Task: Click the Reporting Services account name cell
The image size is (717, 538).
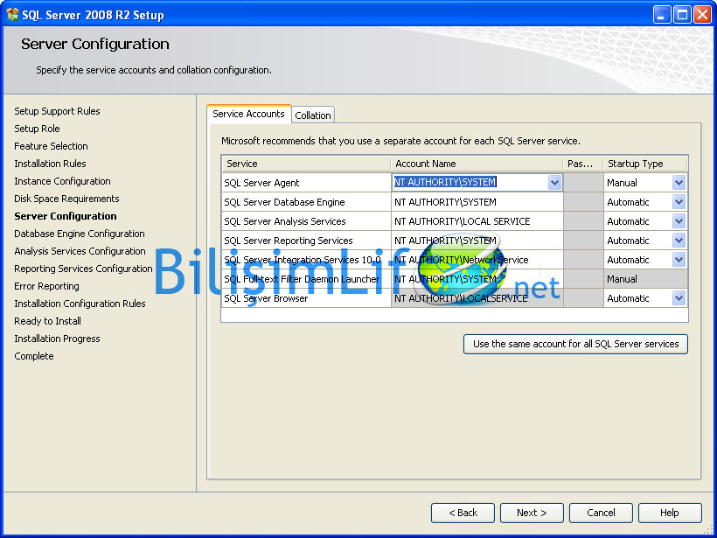Action: click(477, 241)
